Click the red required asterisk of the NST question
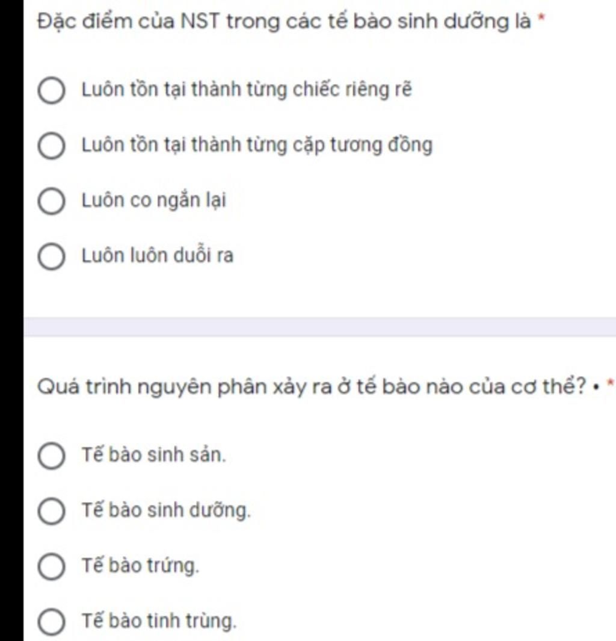The height and width of the screenshot is (641, 616). 541,17
